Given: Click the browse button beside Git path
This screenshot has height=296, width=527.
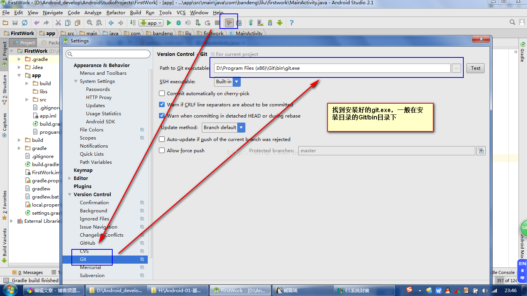Looking at the screenshot, I should 456,68.
